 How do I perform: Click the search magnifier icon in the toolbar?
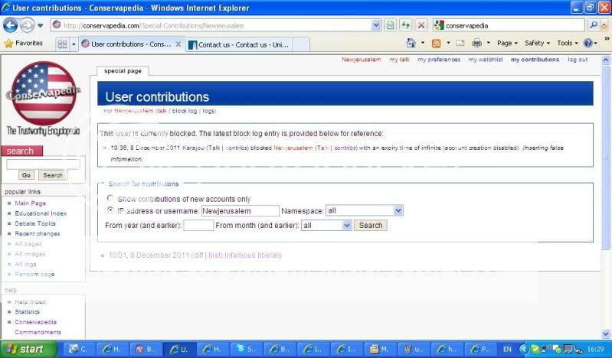(x=594, y=25)
